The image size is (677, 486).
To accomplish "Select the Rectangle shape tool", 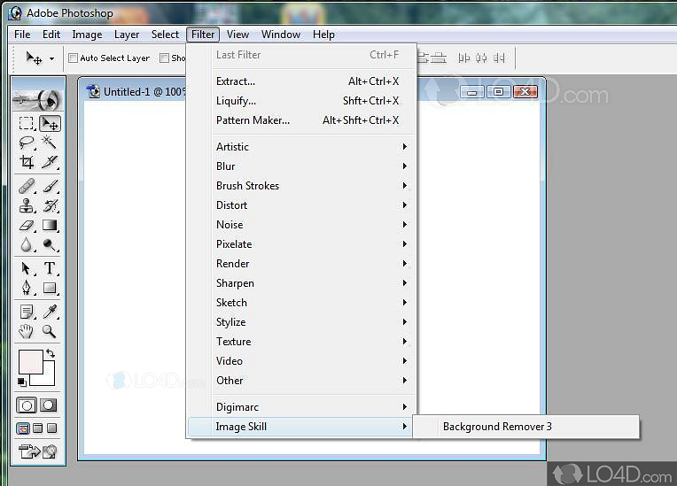I will click(x=50, y=288).
